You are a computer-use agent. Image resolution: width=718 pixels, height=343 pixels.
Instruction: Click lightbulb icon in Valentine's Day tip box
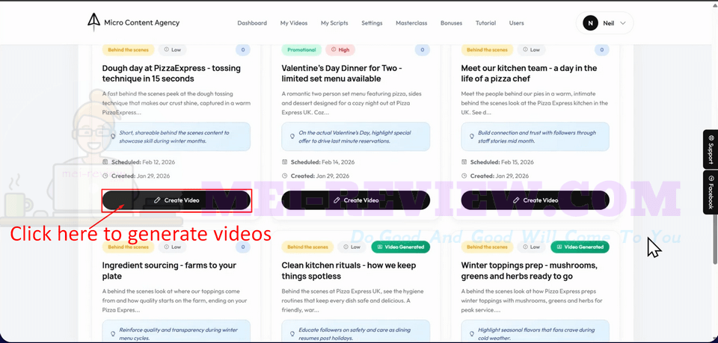(292, 136)
